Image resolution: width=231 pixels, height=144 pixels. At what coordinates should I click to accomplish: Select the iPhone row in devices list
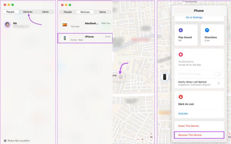(x=85, y=38)
